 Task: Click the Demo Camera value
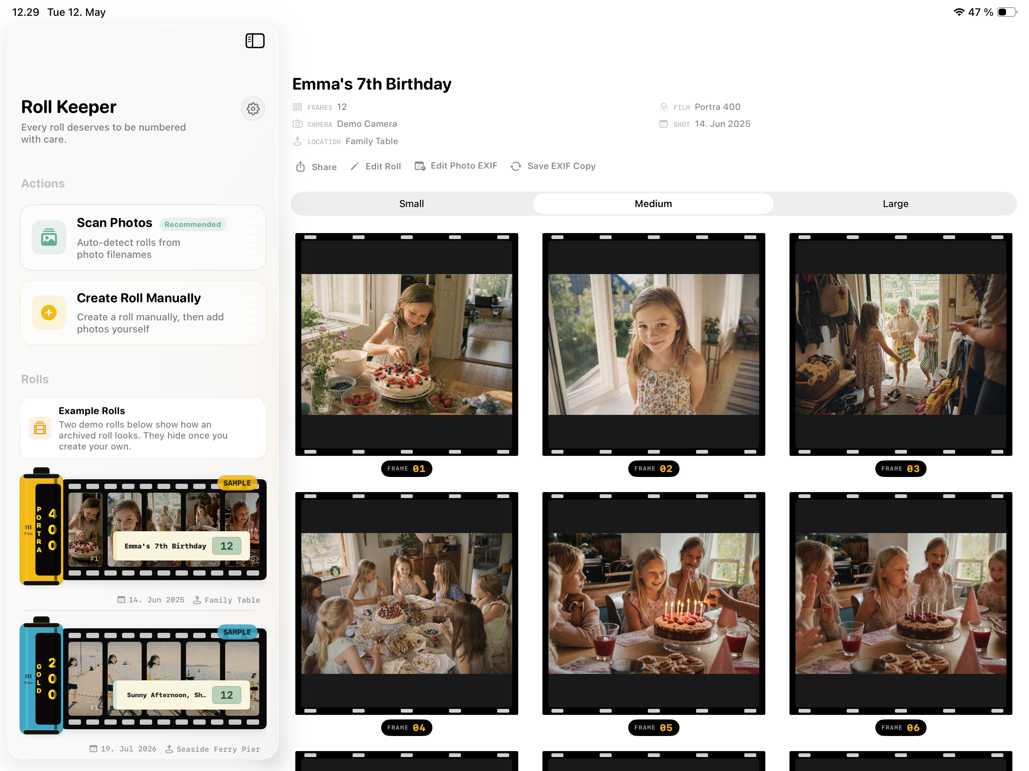367,124
